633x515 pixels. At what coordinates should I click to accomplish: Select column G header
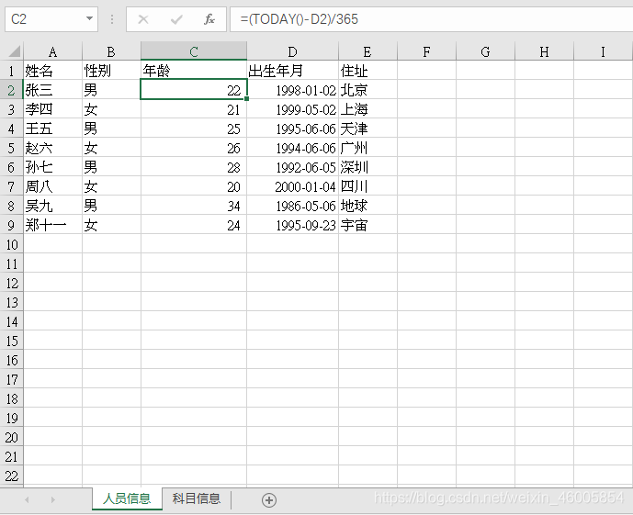(486, 51)
